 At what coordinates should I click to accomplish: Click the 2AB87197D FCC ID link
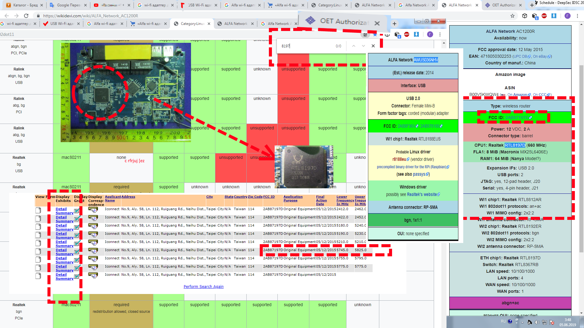[x=516, y=118]
